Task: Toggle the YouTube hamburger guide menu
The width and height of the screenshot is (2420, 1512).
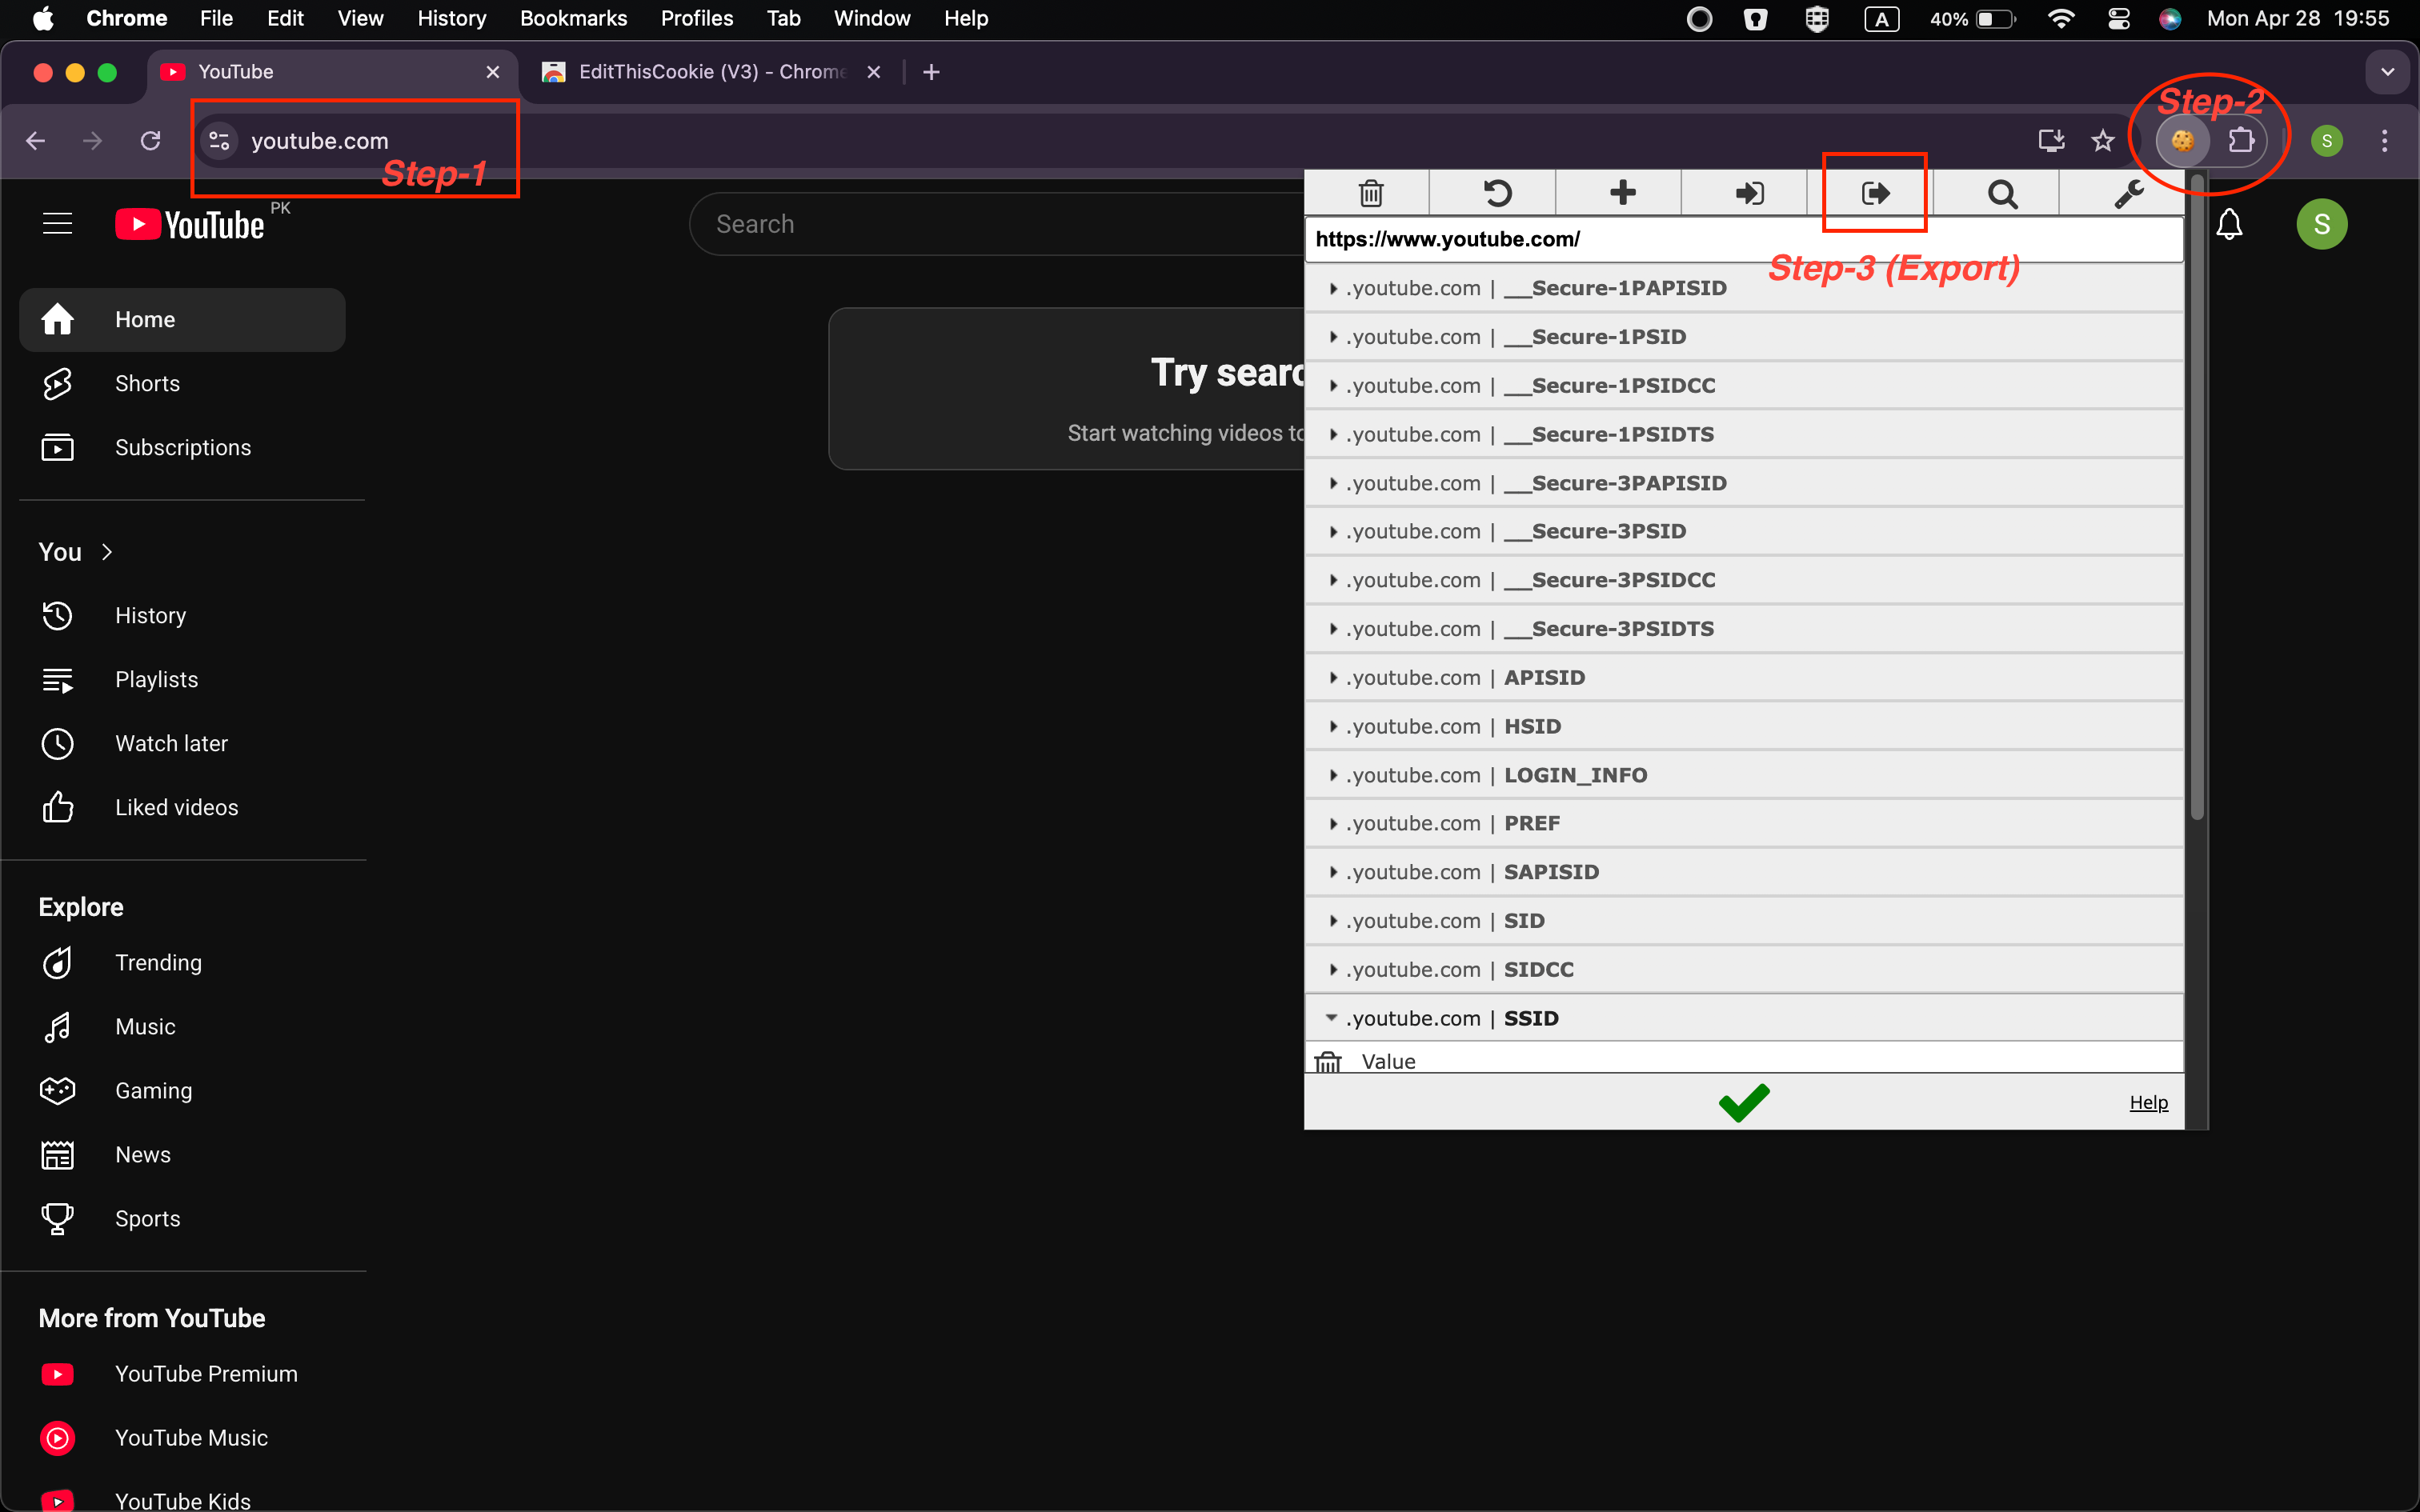Action: coord(58,224)
